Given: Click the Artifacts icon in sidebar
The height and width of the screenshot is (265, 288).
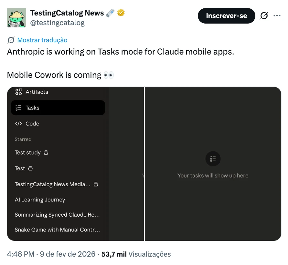Looking at the screenshot, I should tap(18, 92).
